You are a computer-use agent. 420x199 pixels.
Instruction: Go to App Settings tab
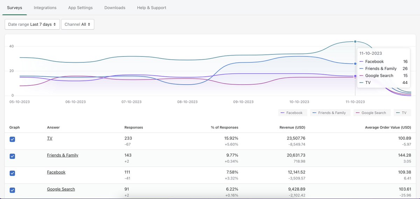click(x=80, y=7)
